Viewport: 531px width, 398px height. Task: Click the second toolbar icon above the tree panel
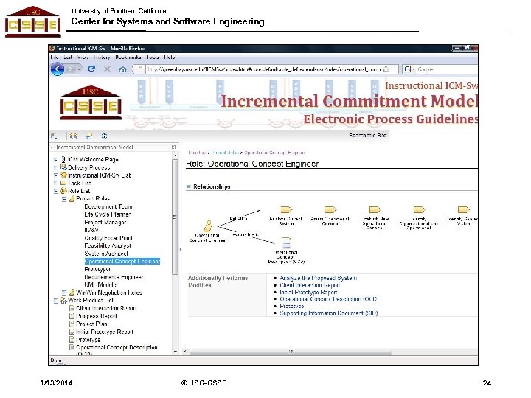pos(73,136)
